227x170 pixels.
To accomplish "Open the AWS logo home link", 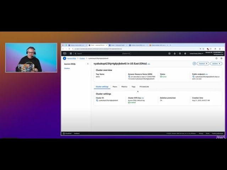I will (65, 53).
